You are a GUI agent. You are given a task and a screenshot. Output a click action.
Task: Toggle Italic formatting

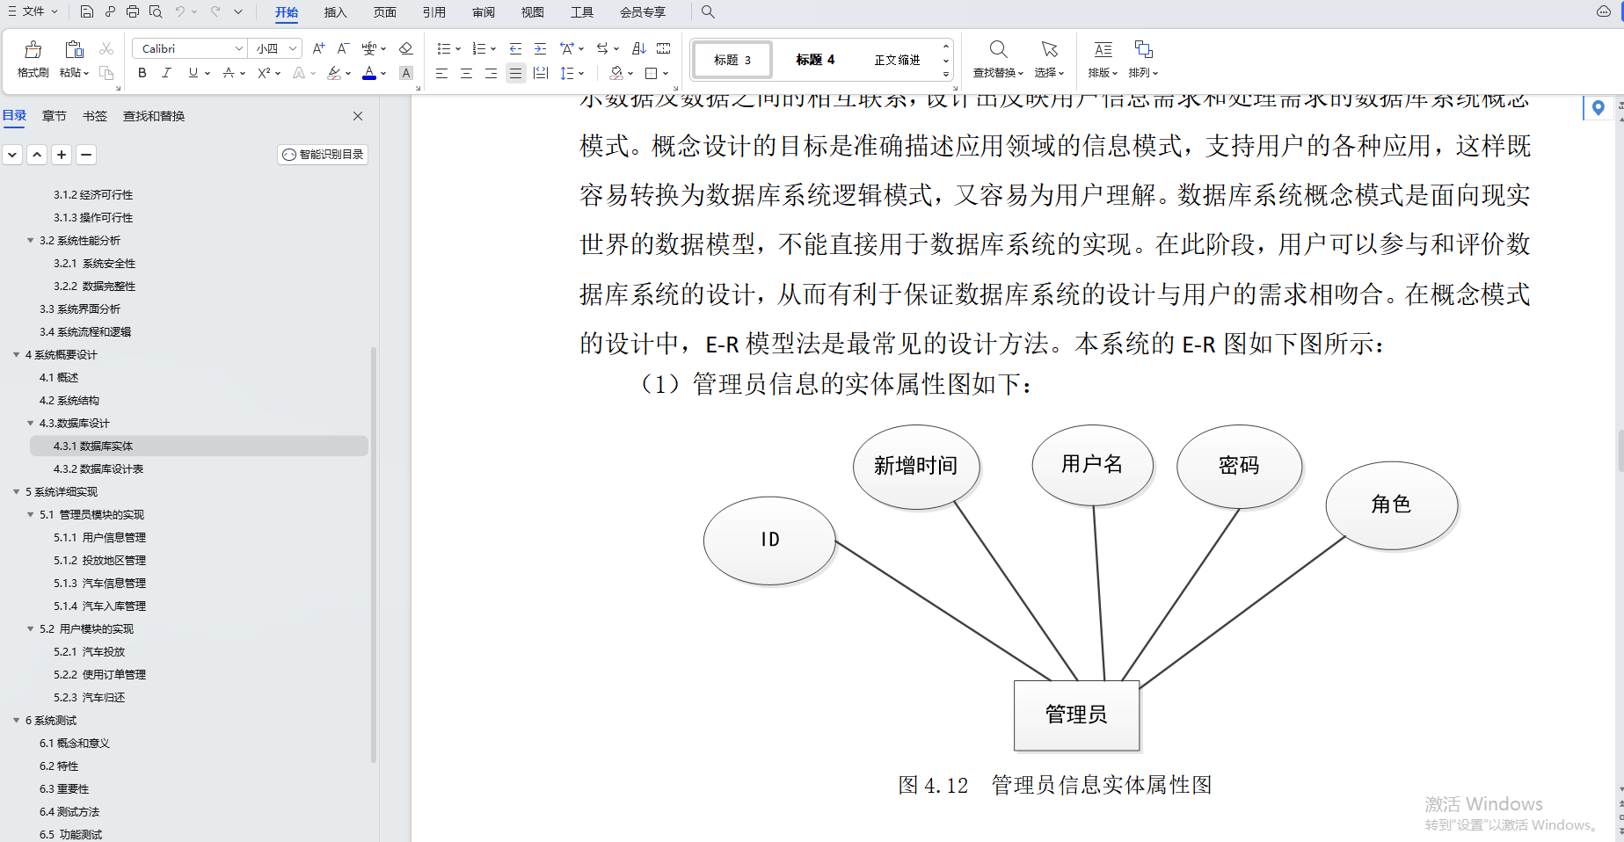(x=166, y=73)
